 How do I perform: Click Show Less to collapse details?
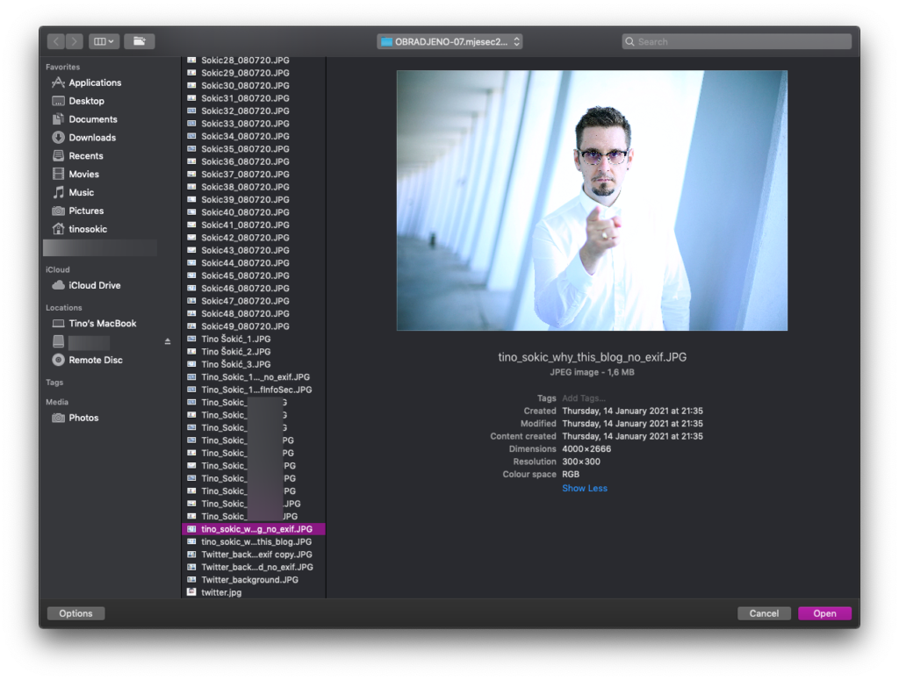(585, 488)
